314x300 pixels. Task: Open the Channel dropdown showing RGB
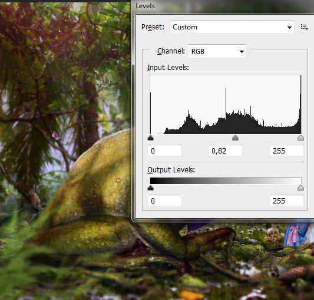coord(217,51)
